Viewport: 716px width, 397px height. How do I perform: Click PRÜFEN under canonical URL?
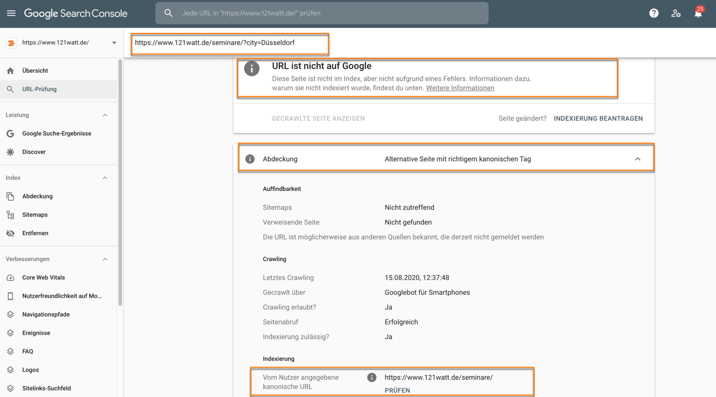coord(397,390)
